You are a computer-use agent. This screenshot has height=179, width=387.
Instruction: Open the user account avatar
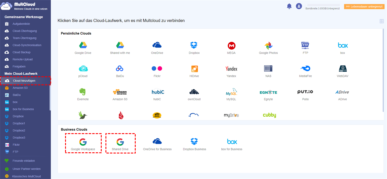click(299, 6)
